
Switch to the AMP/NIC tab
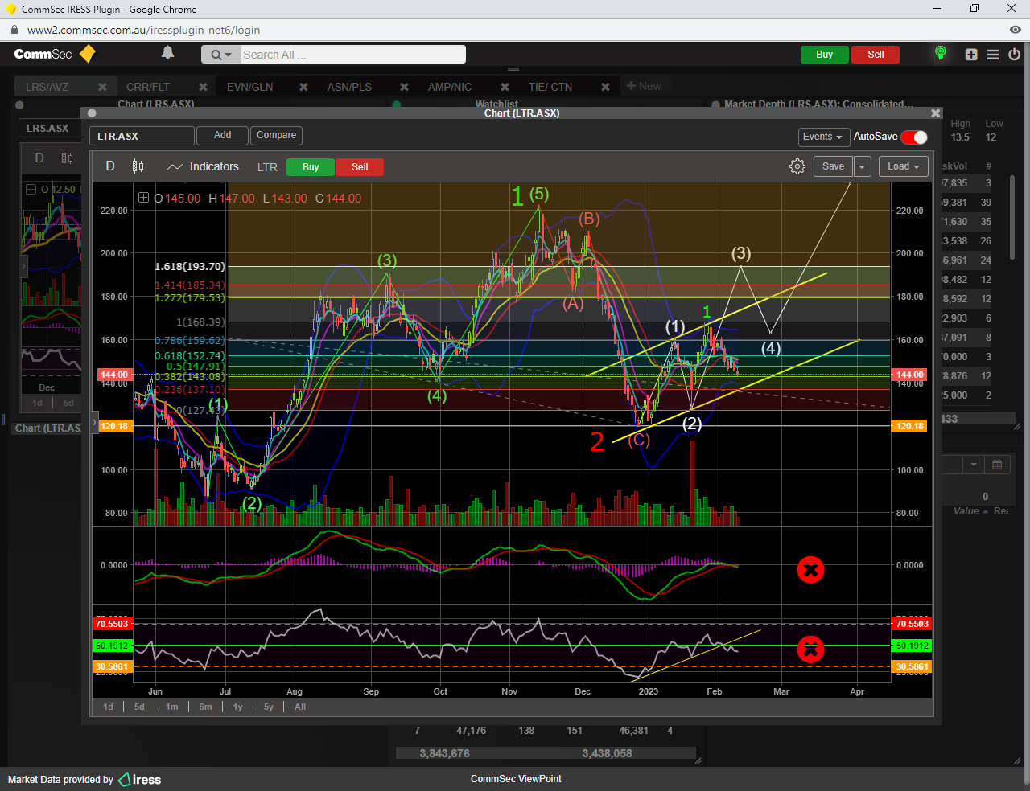click(450, 87)
